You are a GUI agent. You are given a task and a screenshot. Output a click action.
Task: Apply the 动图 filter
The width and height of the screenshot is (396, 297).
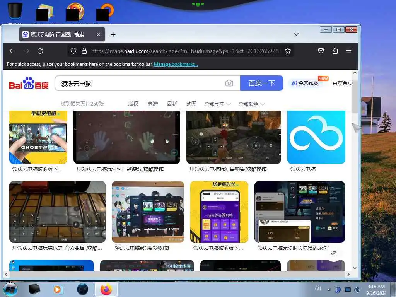(x=191, y=104)
